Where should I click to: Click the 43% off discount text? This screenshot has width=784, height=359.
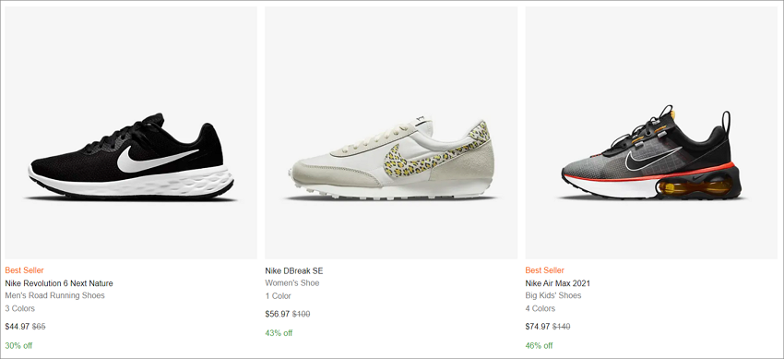[279, 332]
